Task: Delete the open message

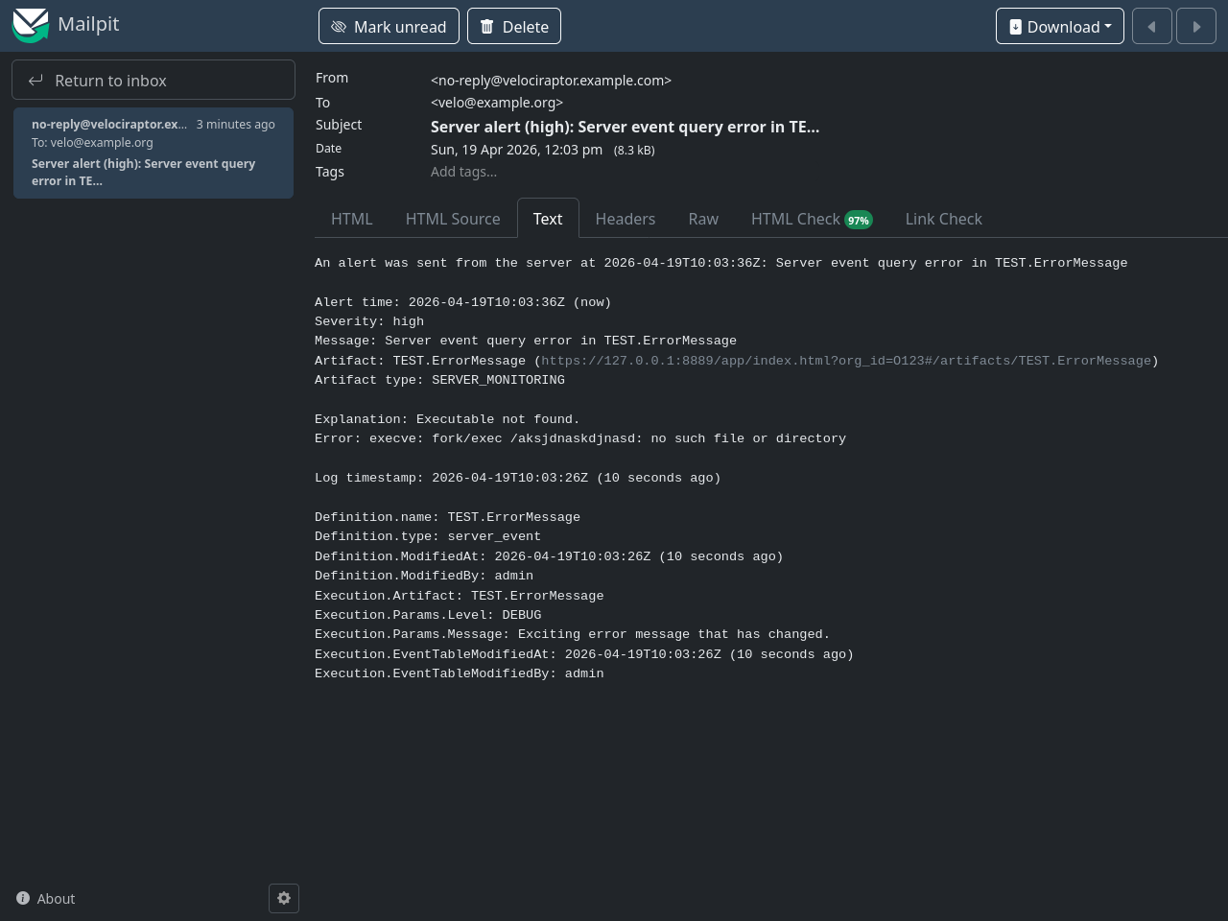Action: pos(514,27)
